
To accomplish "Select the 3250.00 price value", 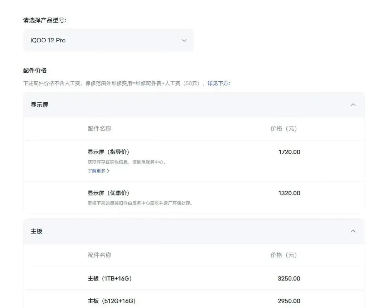I will pyautogui.click(x=289, y=278).
